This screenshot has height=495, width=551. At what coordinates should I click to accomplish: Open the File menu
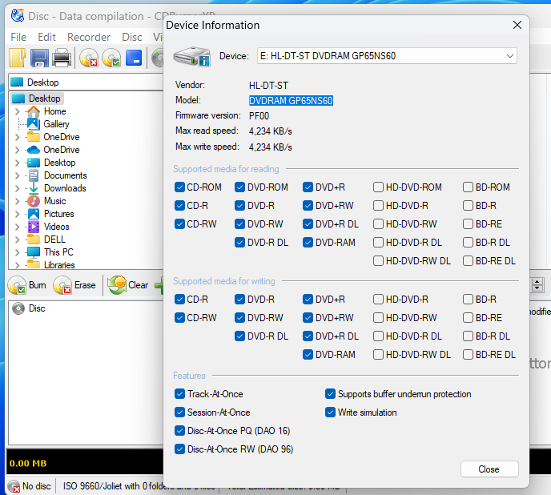(x=18, y=38)
